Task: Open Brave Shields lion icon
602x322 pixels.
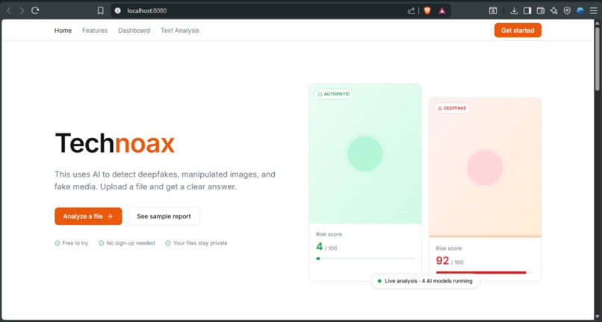Action: pyautogui.click(x=427, y=10)
